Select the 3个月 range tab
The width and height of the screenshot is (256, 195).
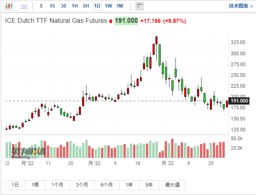pos(82,185)
